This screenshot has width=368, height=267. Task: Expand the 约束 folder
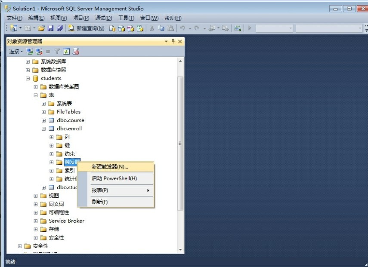pyautogui.click(x=52, y=154)
